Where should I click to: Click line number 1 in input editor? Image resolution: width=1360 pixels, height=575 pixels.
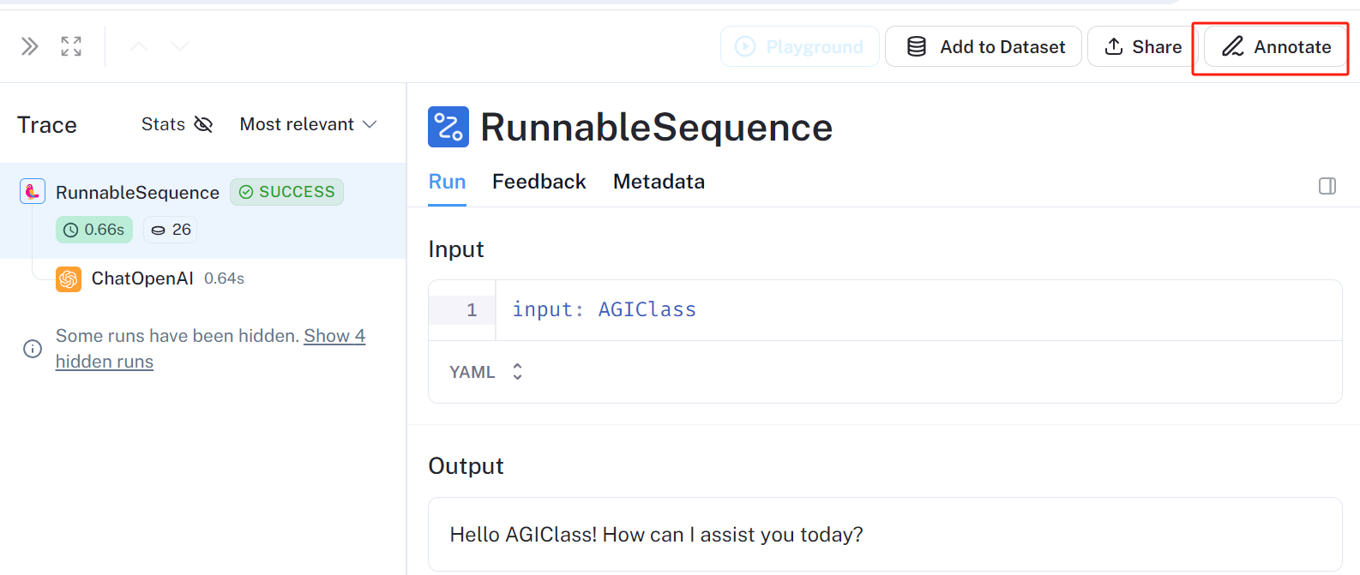(472, 310)
